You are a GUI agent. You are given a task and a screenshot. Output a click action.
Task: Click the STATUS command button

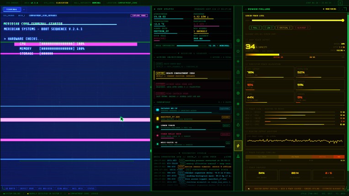91,188
